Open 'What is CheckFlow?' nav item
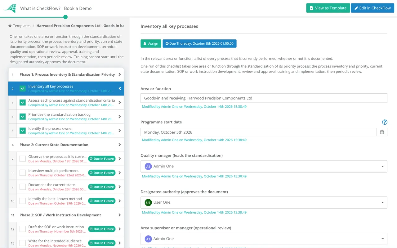Viewport: 397px width, 248px height. (40, 8)
